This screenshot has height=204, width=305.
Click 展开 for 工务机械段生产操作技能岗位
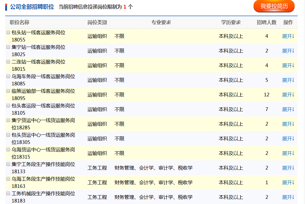click(x=288, y=197)
